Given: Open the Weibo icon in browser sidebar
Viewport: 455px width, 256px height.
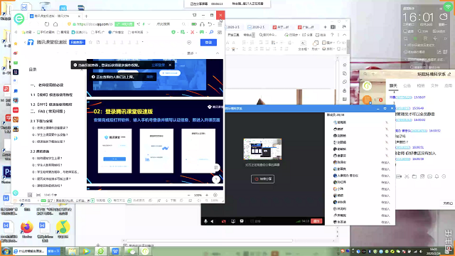Looking at the screenshot, I should click(16, 53).
